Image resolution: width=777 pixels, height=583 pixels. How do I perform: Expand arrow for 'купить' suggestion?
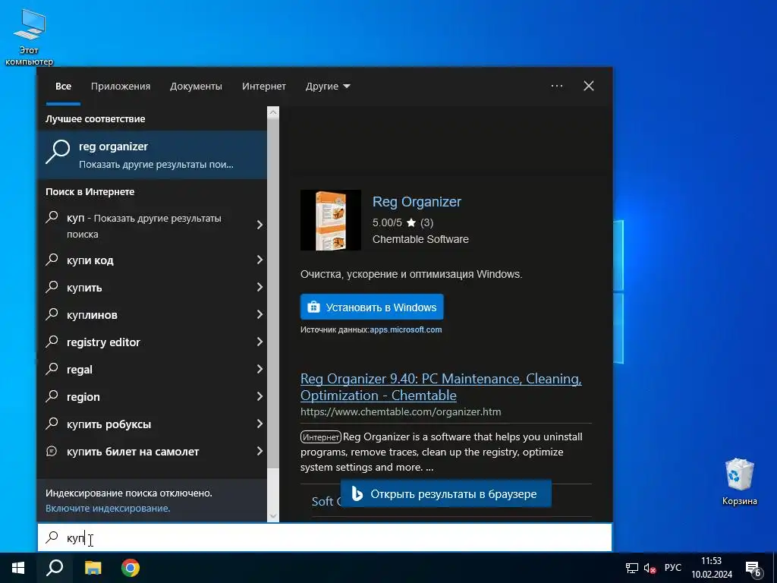coord(260,286)
